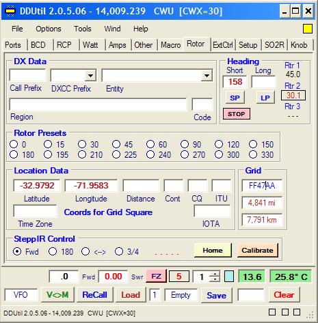Click the LP long path button
Image resolution: width=318 pixels, height=323 pixels.
265,98
